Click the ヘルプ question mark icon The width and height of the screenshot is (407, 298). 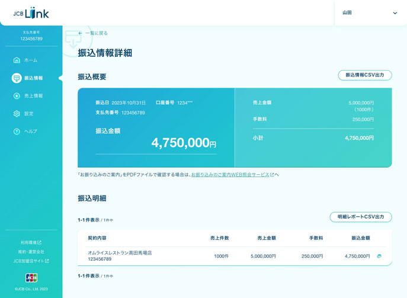tap(17, 132)
